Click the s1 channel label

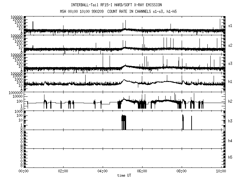(230, 25)
